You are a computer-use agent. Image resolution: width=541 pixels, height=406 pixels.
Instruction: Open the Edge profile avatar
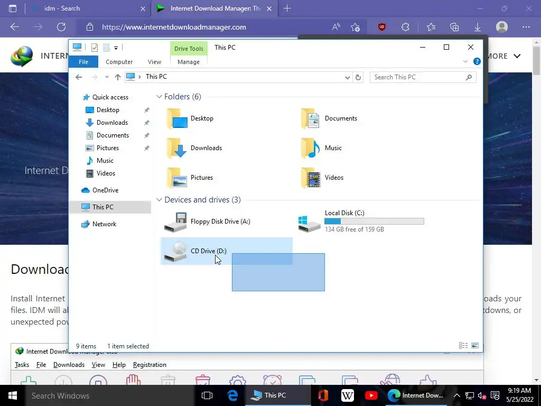(x=502, y=27)
